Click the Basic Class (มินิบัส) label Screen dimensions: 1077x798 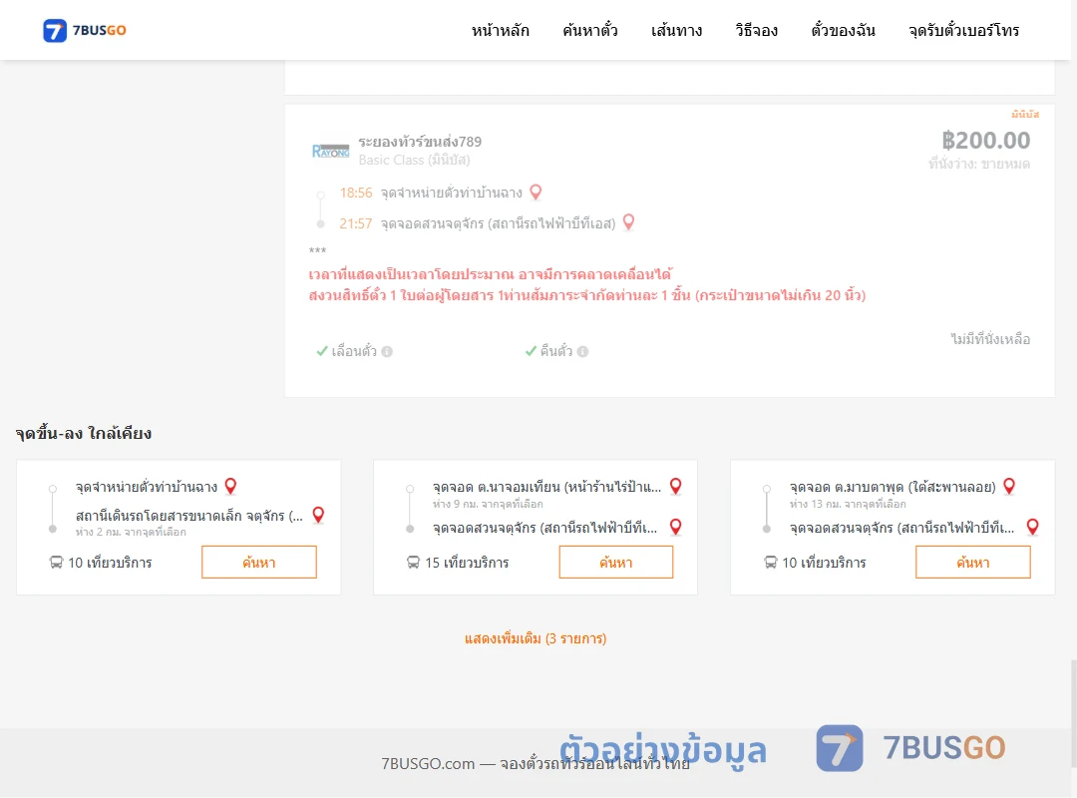[x=414, y=161]
